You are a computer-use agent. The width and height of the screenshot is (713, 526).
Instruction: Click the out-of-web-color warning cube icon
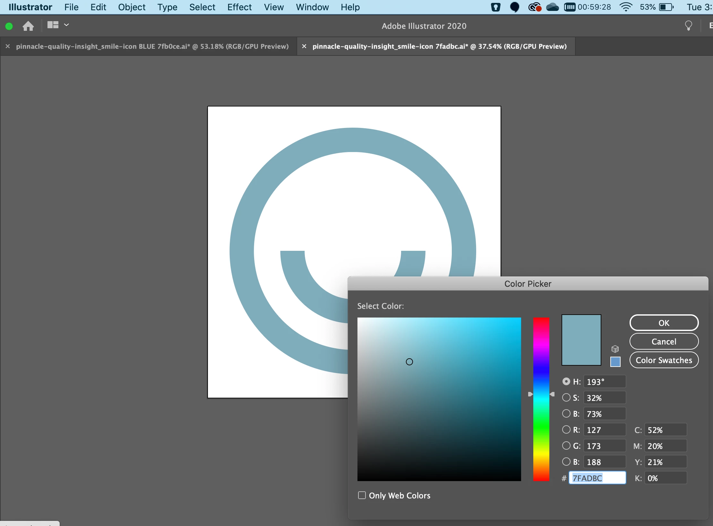(x=615, y=349)
